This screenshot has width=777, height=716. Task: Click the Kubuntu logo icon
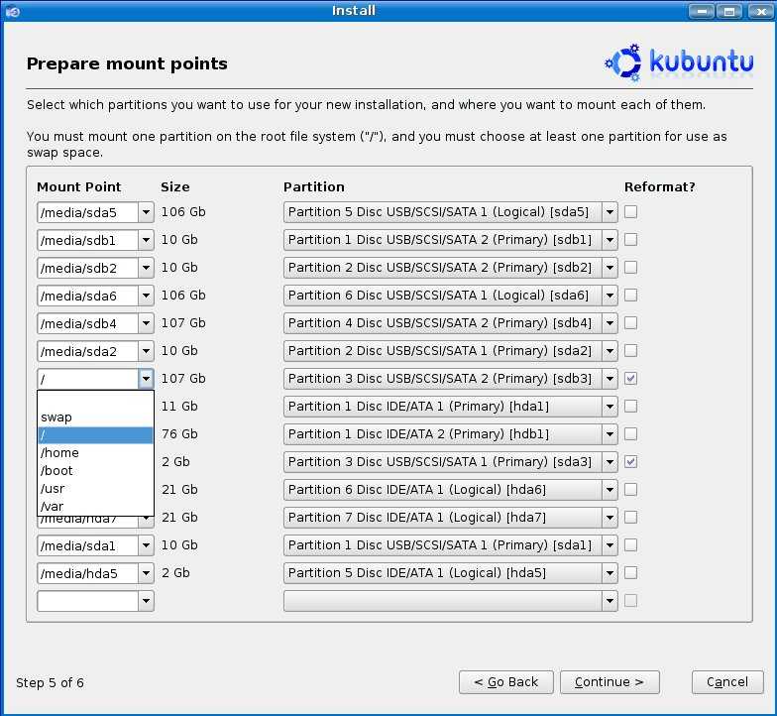pyautogui.click(x=623, y=62)
